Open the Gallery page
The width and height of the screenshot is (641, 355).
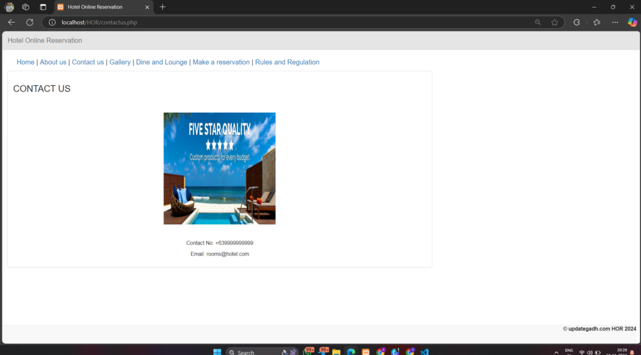(x=120, y=62)
